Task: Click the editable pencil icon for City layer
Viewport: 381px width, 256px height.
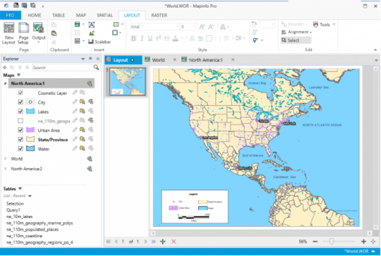Action: tap(75, 102)
